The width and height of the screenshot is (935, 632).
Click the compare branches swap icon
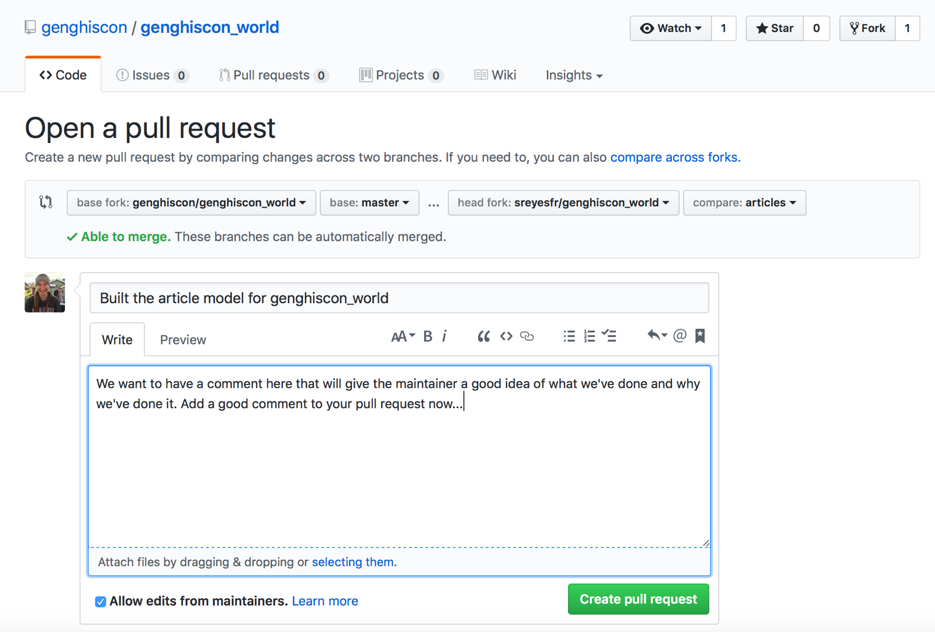pos(46,202)
